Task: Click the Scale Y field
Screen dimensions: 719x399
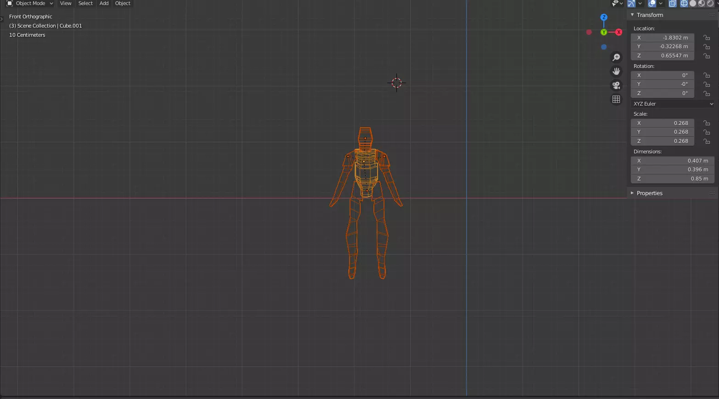Action: (x=663, y=132)
